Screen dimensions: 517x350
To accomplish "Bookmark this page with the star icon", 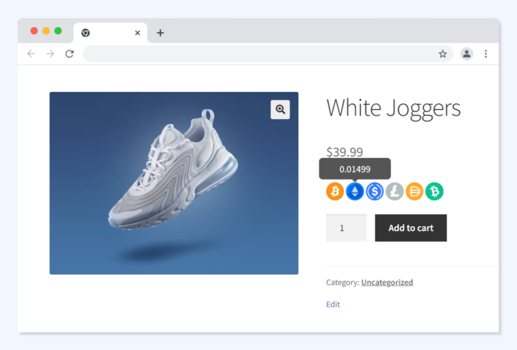I will (x=442, y=54).
